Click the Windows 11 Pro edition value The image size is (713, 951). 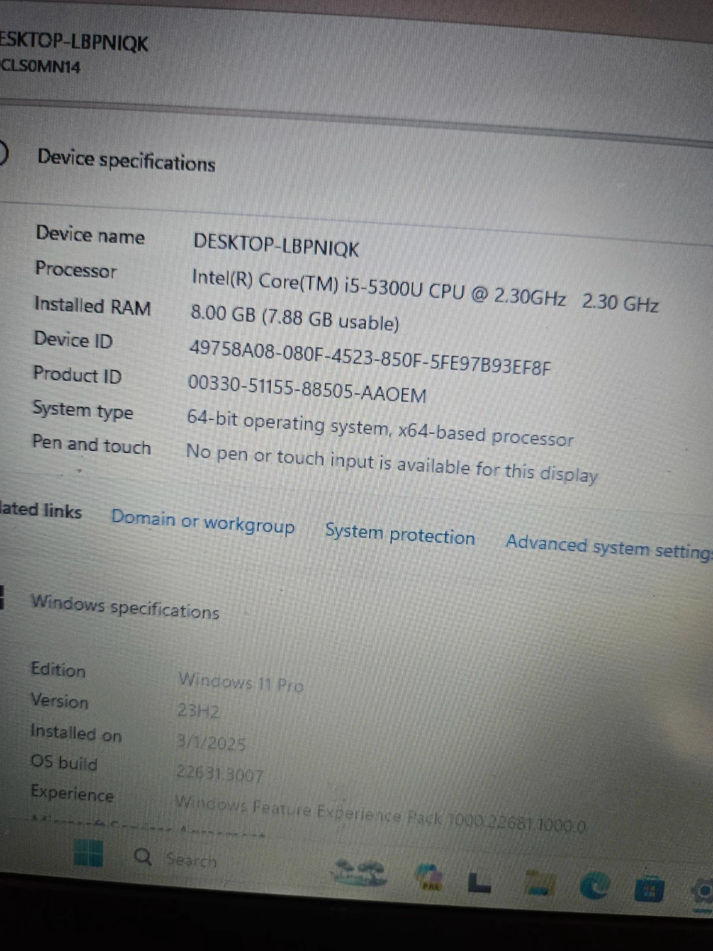[x=241, y=682]
